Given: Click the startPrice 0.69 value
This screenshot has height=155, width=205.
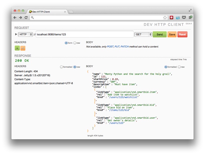Looking at the screenshot, I should [115, 79].
